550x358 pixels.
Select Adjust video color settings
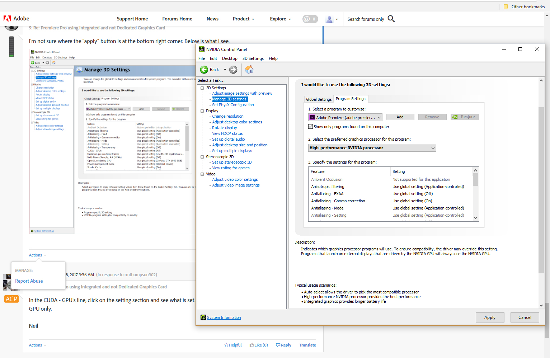pos(235,179)
